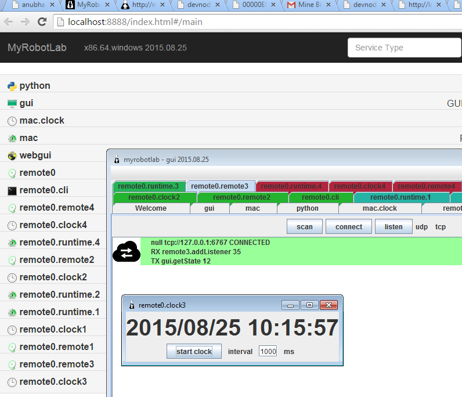Click the listen button

tap(394, 226)
